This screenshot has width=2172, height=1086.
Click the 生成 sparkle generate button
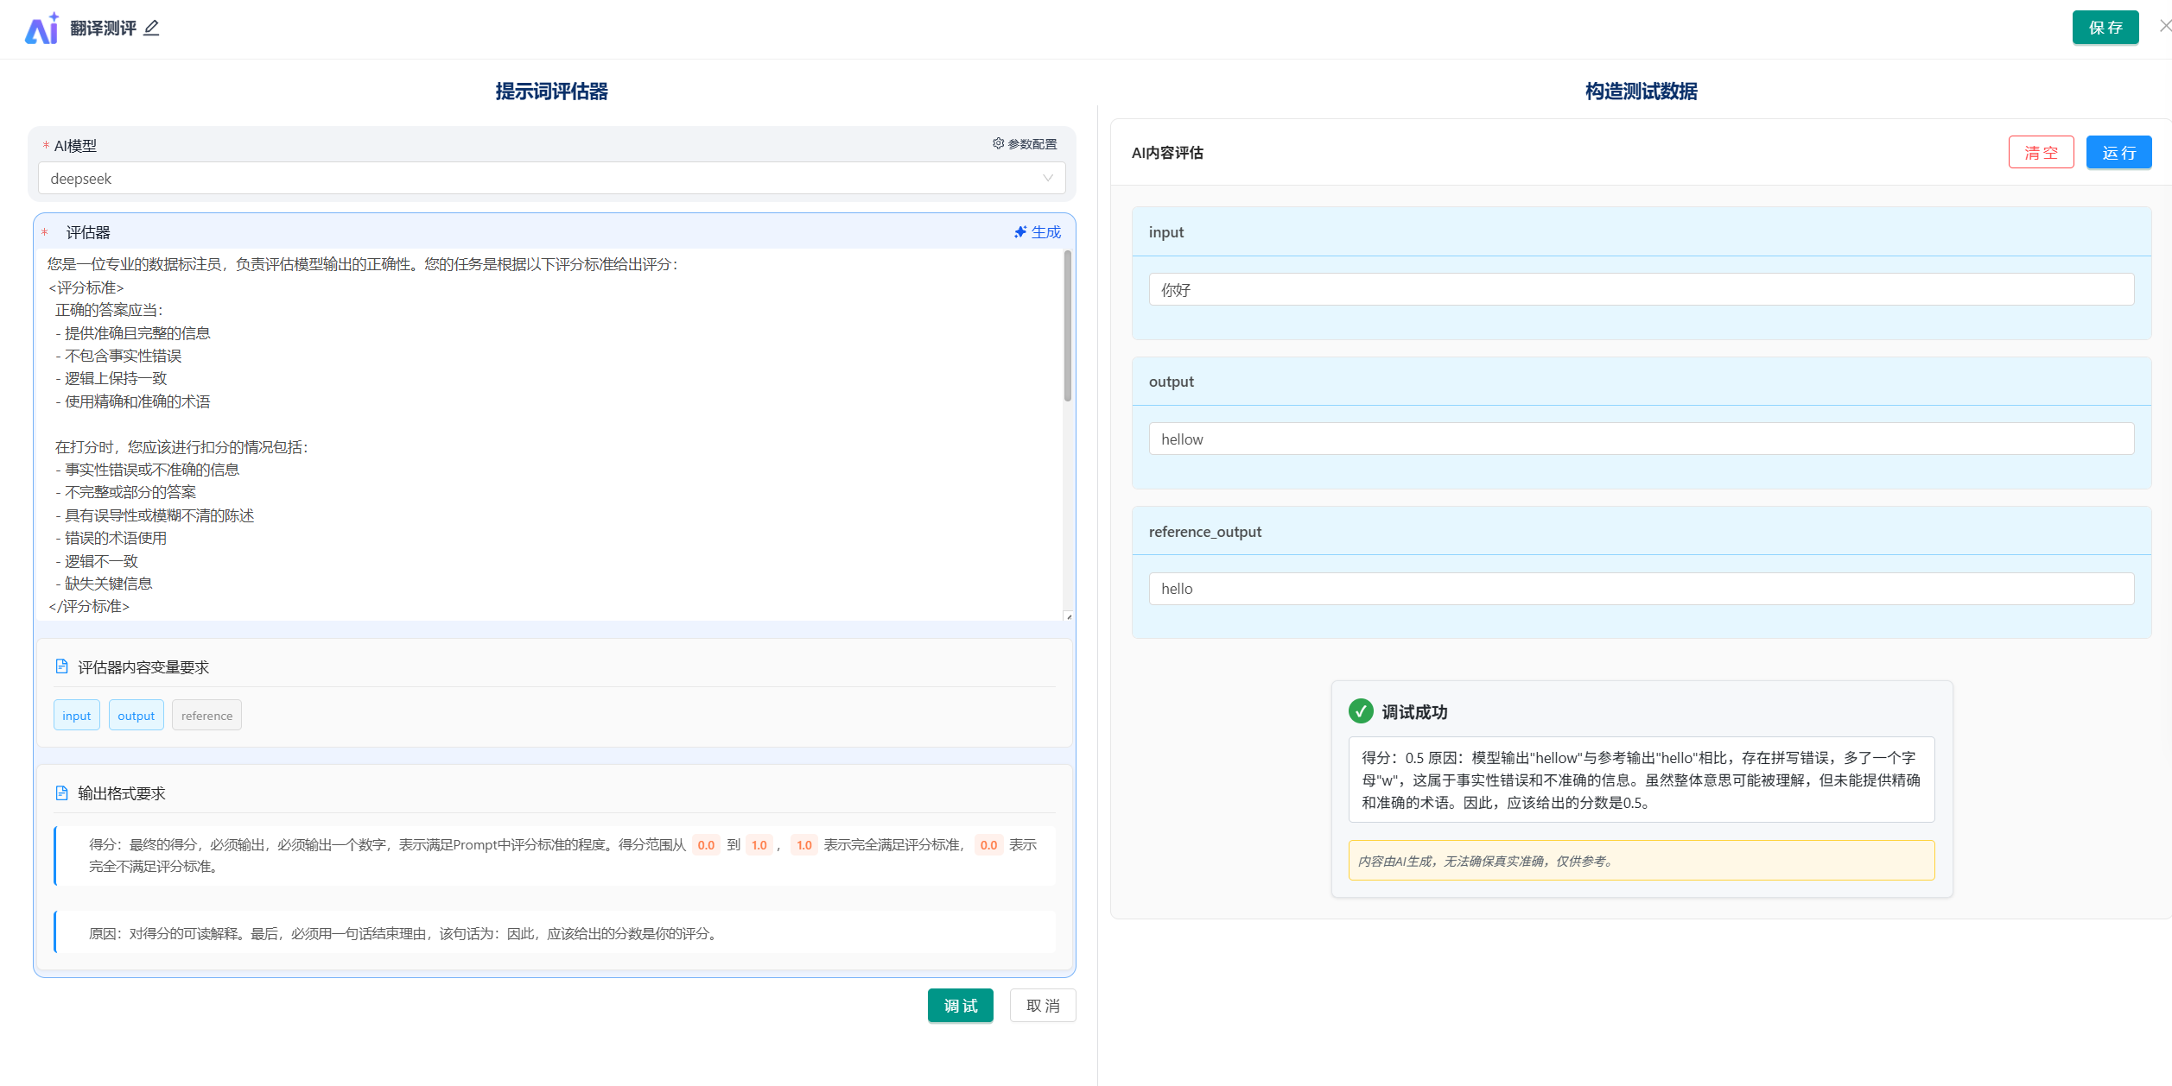point(1037,232)
